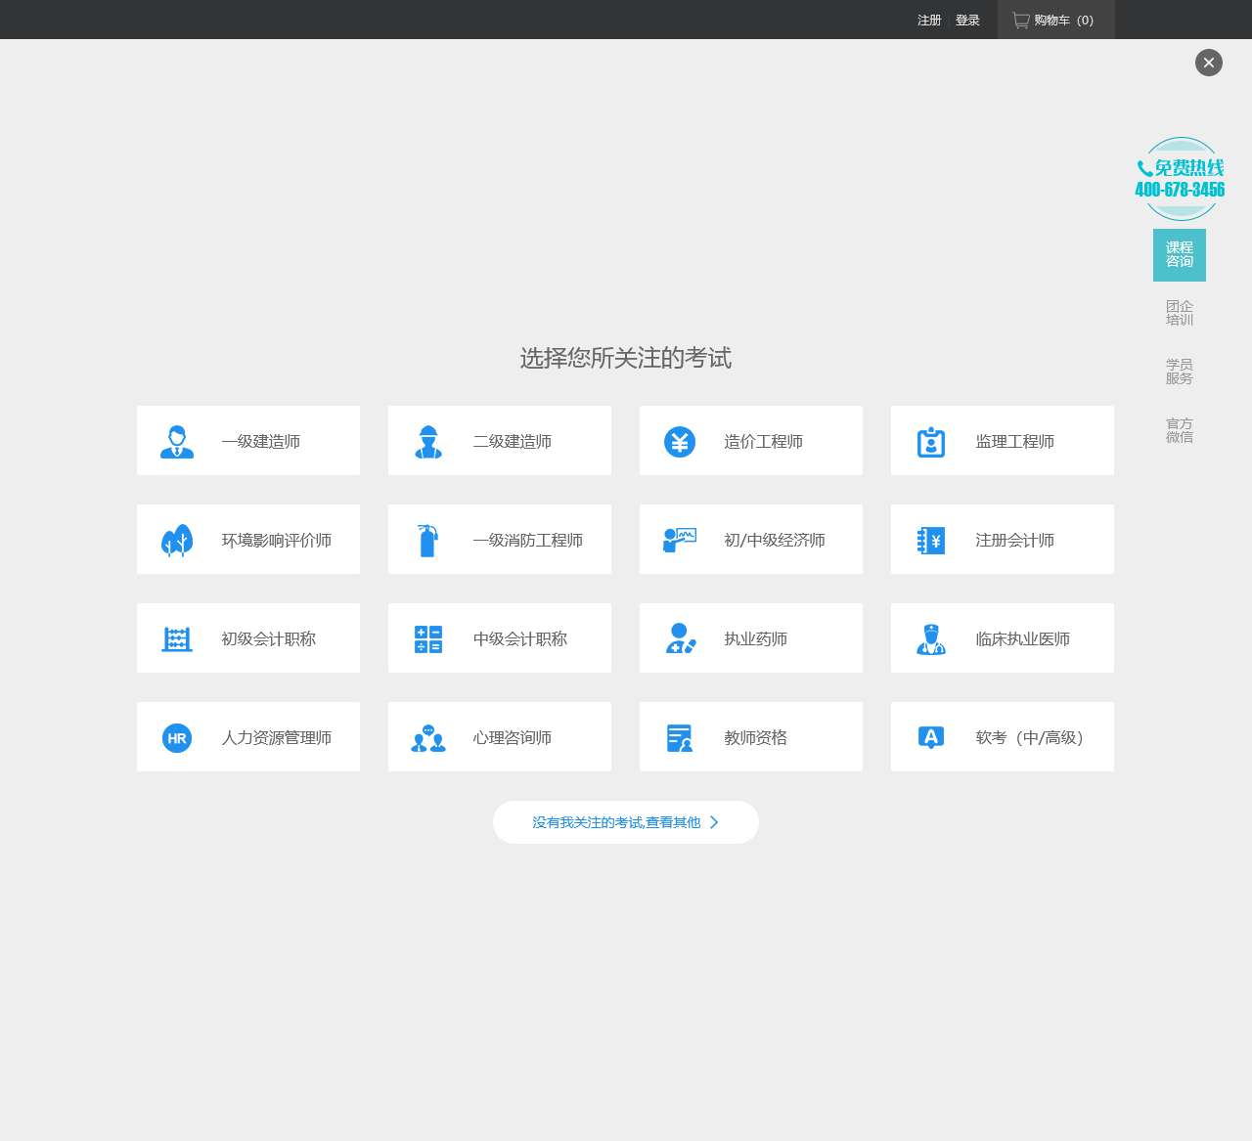Open 官方微信 in the side panel
Image resolution: width=1252 pixels, height=1141 pixels.
pyautogui.click(x=1180, y=430)
